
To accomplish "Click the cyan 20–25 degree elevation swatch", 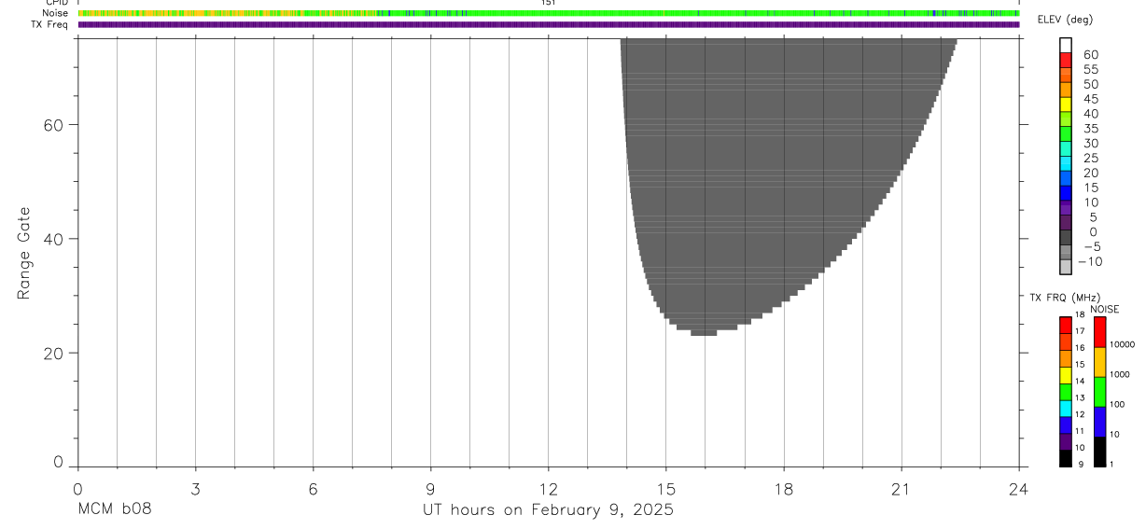I will 1066,163.
